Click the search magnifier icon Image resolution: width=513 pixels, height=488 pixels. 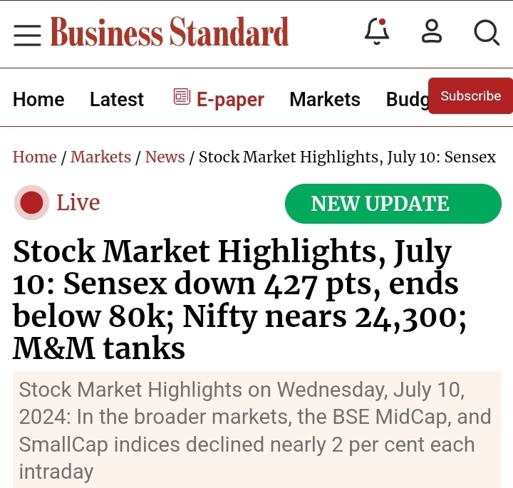click(487, 33)
